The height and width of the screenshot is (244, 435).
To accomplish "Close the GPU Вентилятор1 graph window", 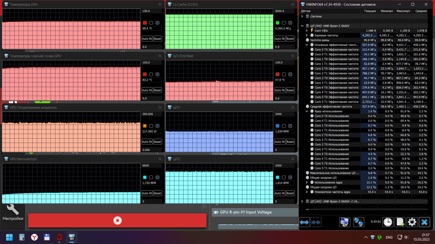I will [x=160, y=159].
